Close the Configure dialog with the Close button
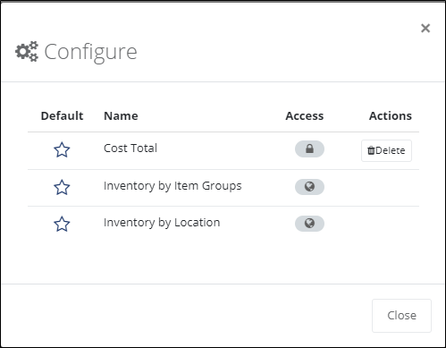The height and width of the screenshot is (348, 446). click(x=401, y=316)
